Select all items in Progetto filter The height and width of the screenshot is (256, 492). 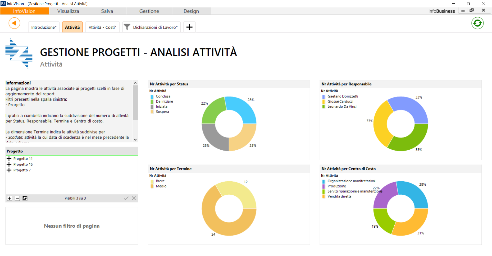(x=10, y=198)
